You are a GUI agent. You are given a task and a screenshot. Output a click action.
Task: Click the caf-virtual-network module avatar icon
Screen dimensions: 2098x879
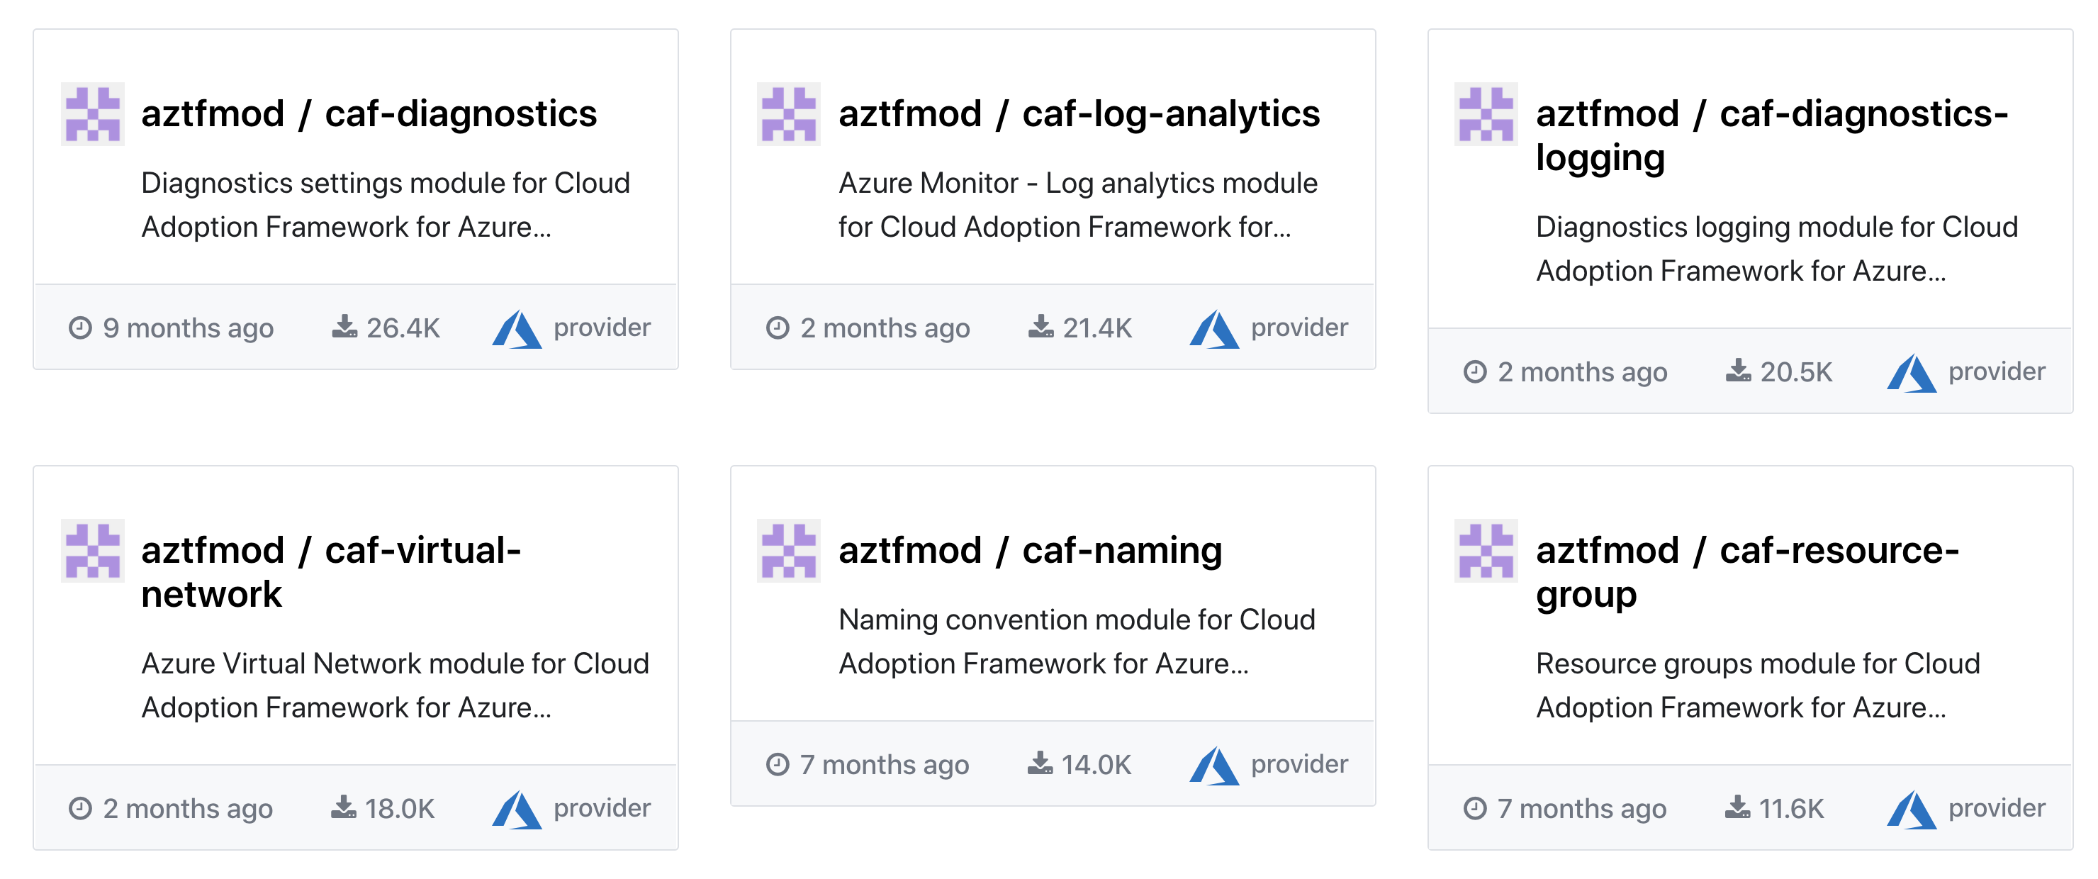[x=93, y=551]
